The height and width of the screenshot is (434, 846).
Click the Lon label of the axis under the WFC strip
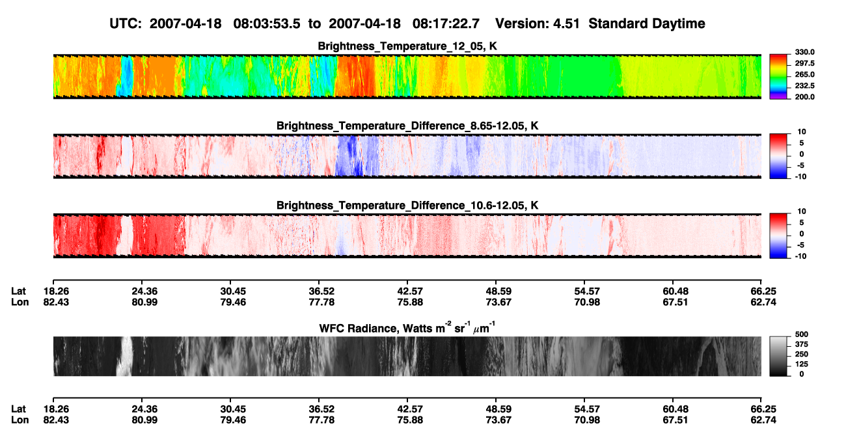click(x=20, y=420)
